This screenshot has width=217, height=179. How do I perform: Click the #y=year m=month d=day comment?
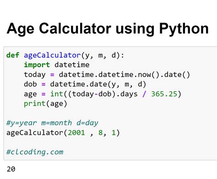pyautogui.click(x=52, y=123)
